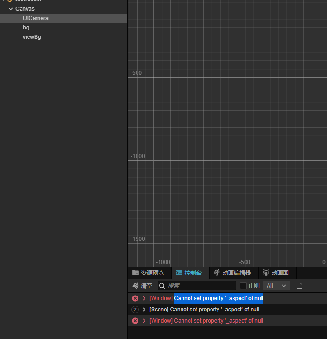Click the last [Window] Cannot set property message
327x339 pixels.
pos(206,321)
